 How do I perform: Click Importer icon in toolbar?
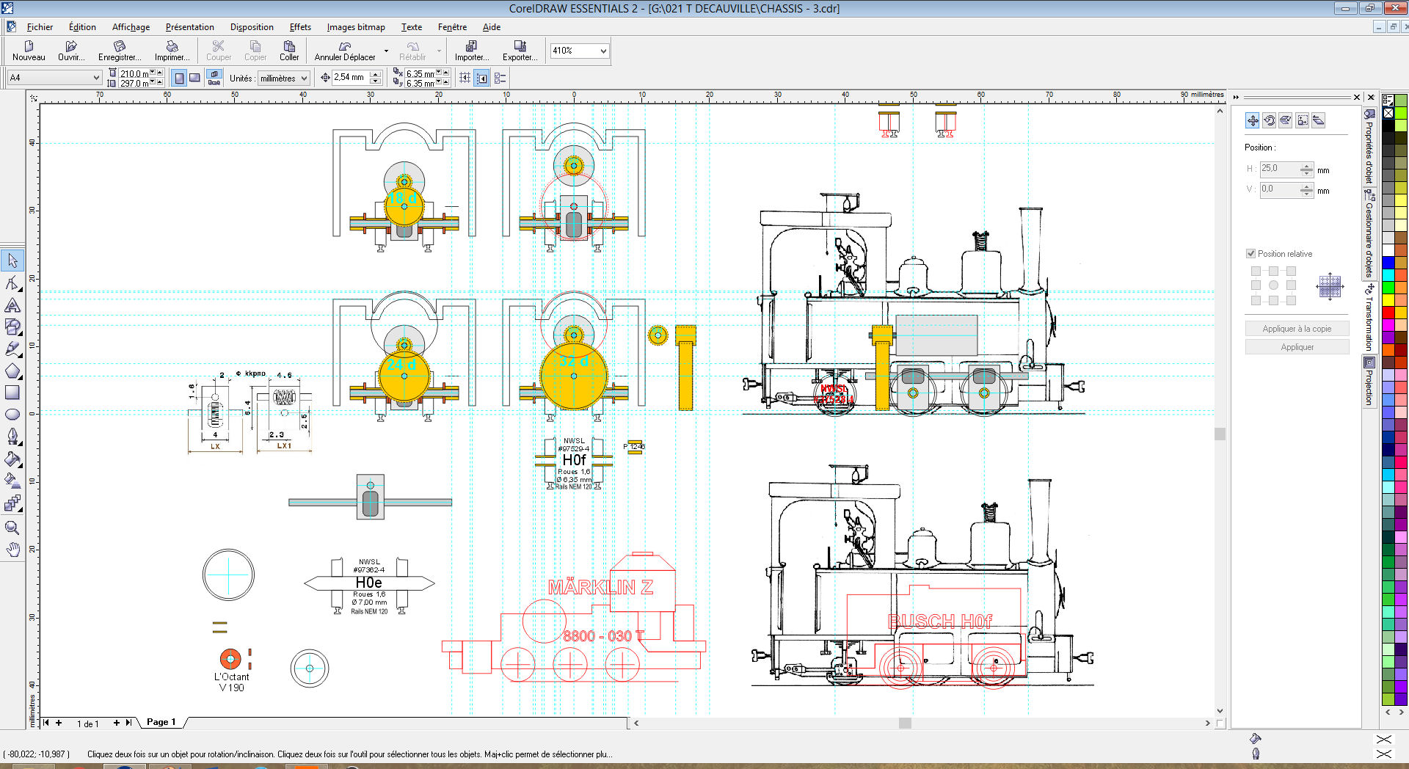[x=471, y=50]
